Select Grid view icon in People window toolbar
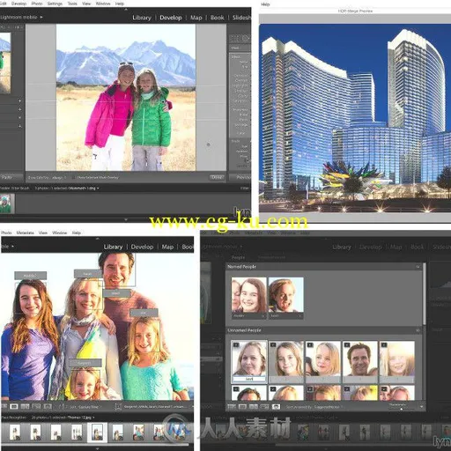 231,407
